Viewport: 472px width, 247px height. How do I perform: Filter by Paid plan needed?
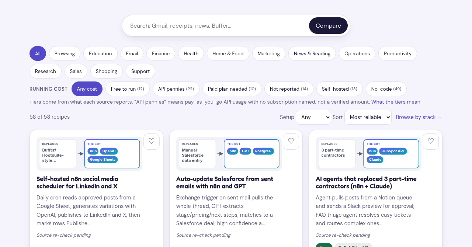(x=232, y=89)
